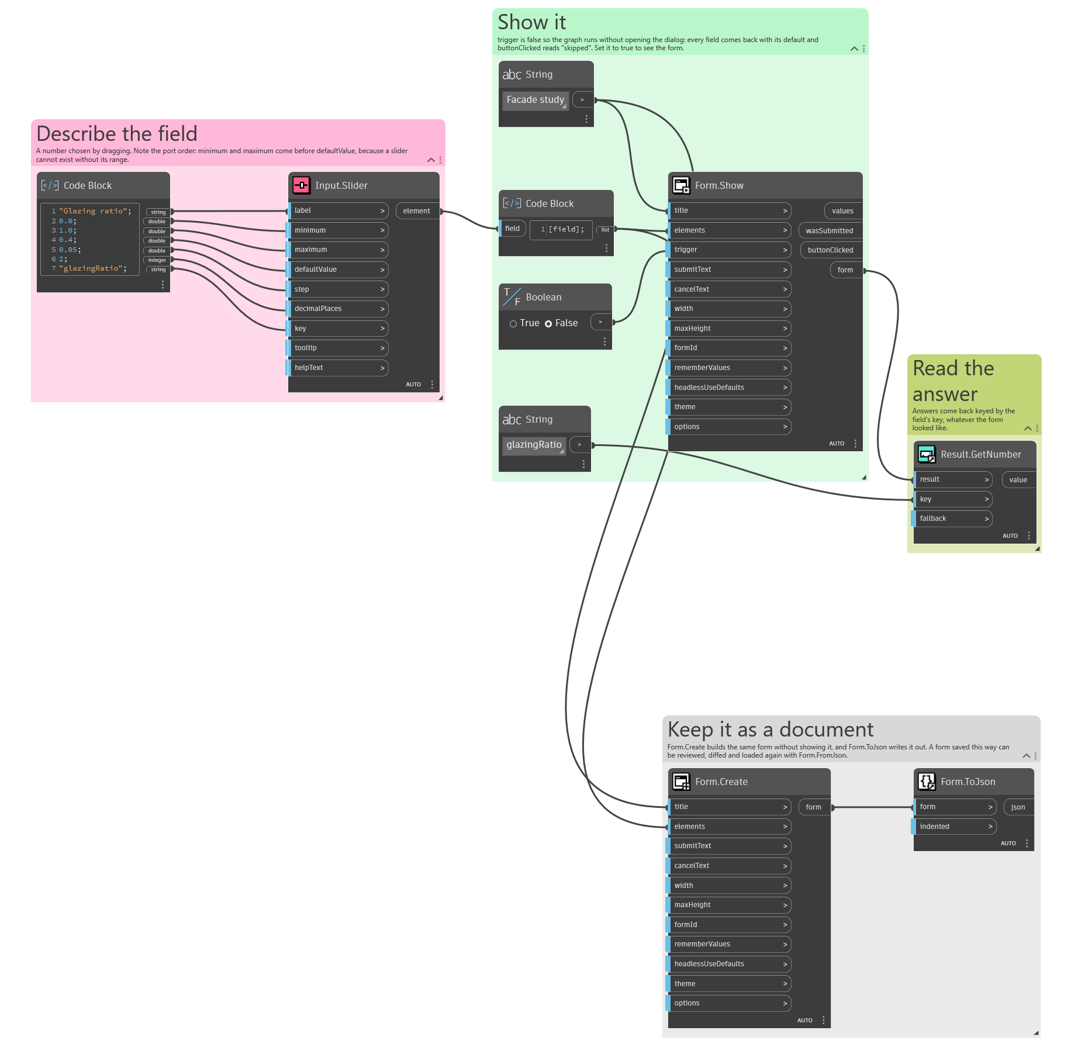The image size is (1071, 1044).
Task: Click the Keep it as a document title
Action: 771,730
